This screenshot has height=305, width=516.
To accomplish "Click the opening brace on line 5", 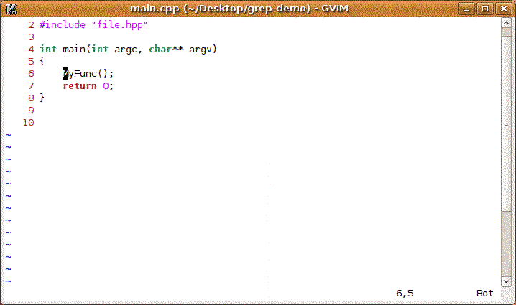I will (42, 62).
